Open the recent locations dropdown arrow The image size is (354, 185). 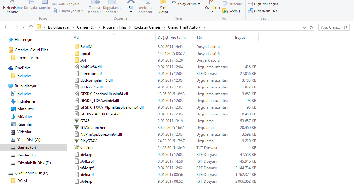click(23, 27)
